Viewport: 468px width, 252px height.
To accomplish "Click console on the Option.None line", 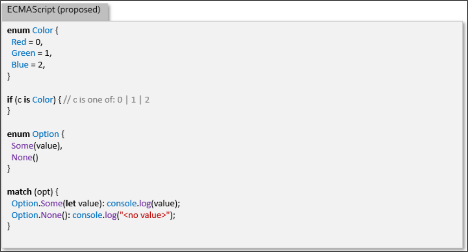I will click(x=86, y=215).
